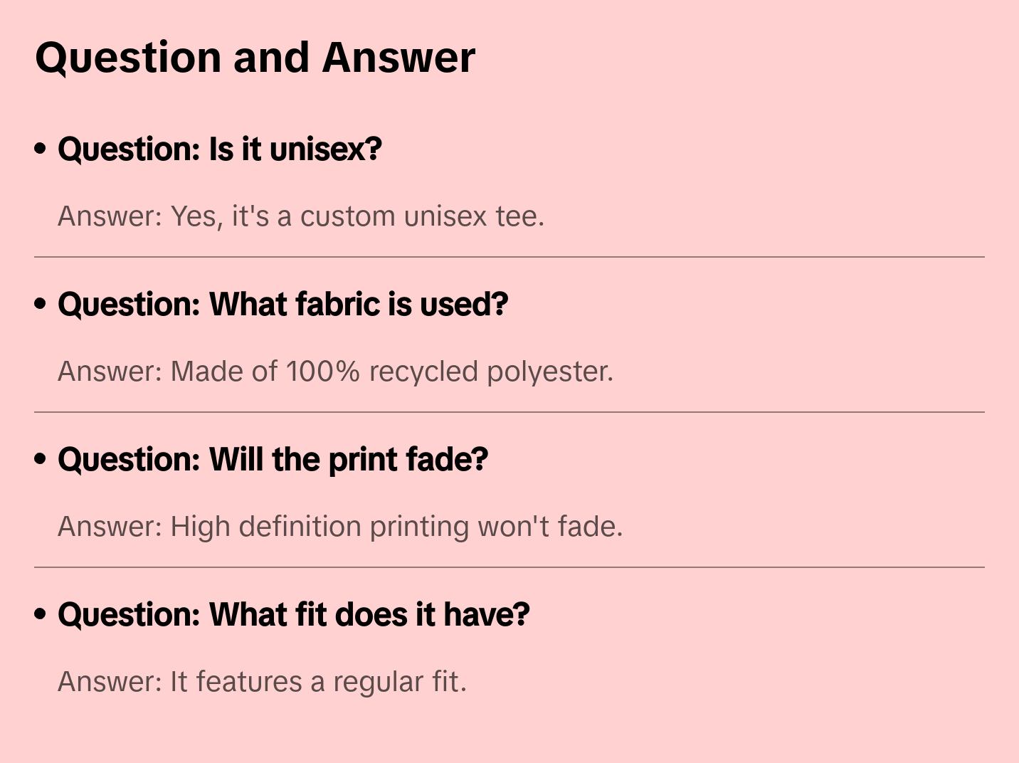
Task: Click the bullet beside the print fade question
Action: pos(41,459)
